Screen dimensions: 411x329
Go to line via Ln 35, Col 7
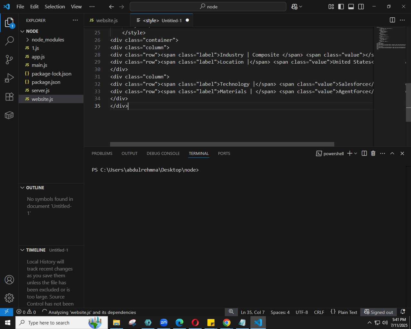pyautogui.click(x=253, y=312)
